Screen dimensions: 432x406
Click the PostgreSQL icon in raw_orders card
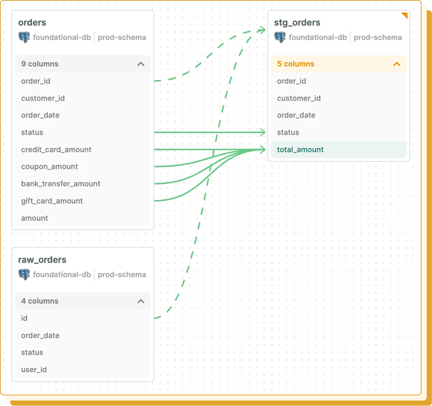(24, 275)
